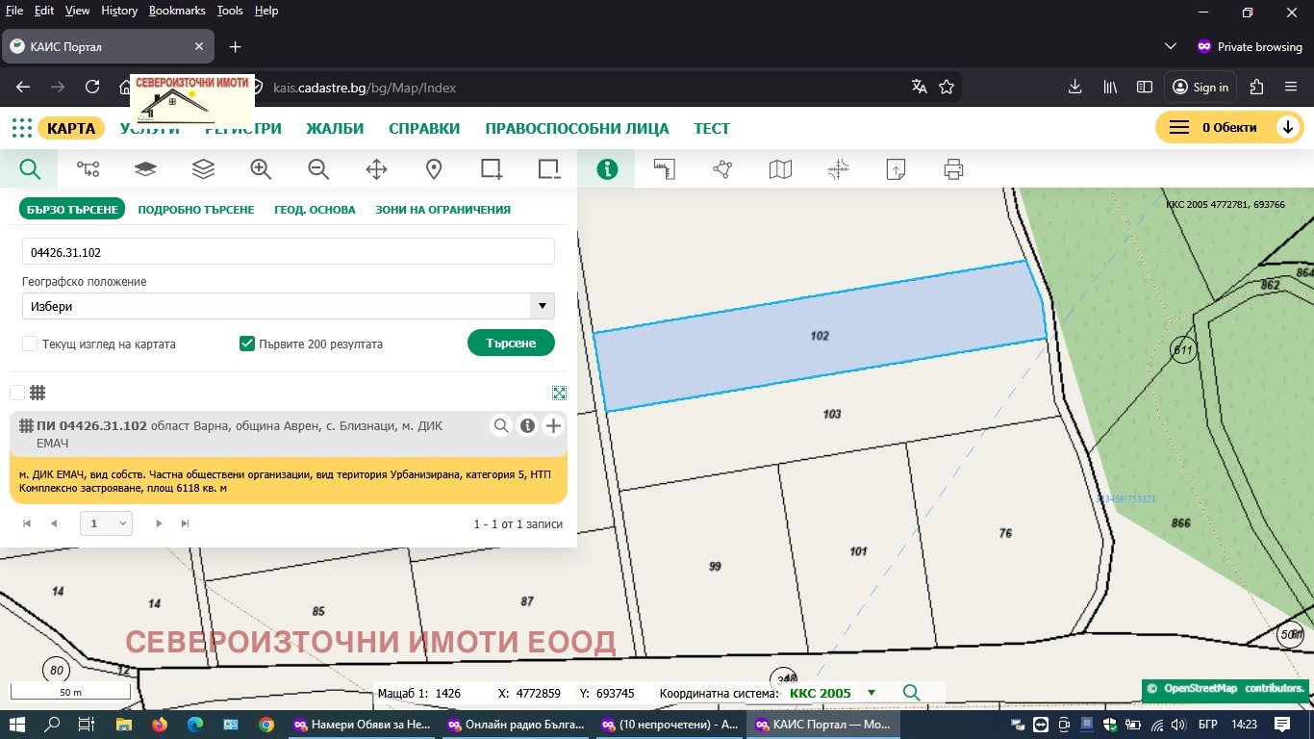Open the 'ККС 2005' coordinate system dropdown

(871, 693)
